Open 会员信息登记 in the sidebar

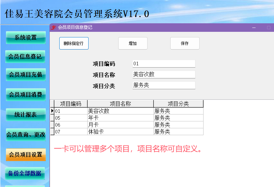(25, 56)
